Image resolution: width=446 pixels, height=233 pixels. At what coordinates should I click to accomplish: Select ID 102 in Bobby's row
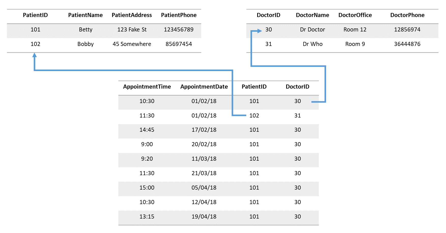pyautogui.click(x=35, y=44)
